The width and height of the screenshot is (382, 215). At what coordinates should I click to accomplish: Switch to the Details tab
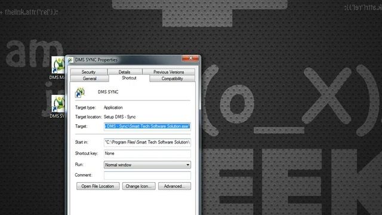pos(125,72)
